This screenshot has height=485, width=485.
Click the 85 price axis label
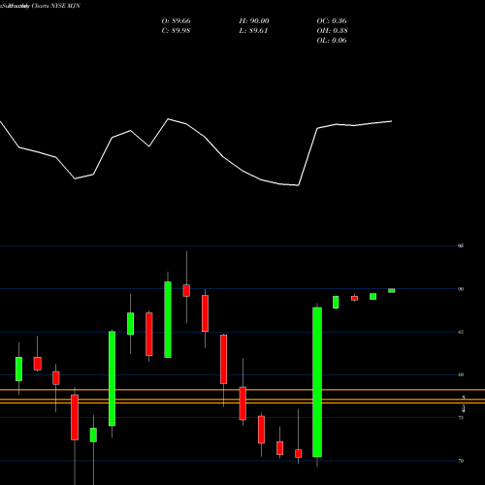(x=461, y=332)
